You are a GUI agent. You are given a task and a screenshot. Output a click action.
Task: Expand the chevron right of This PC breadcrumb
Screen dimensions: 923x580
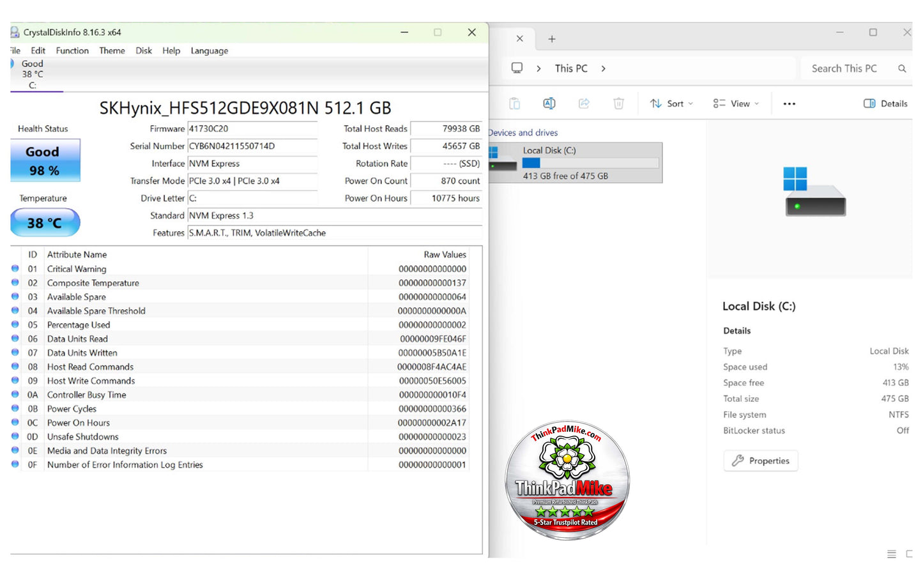pyautogui.click(x=603, y=68)
